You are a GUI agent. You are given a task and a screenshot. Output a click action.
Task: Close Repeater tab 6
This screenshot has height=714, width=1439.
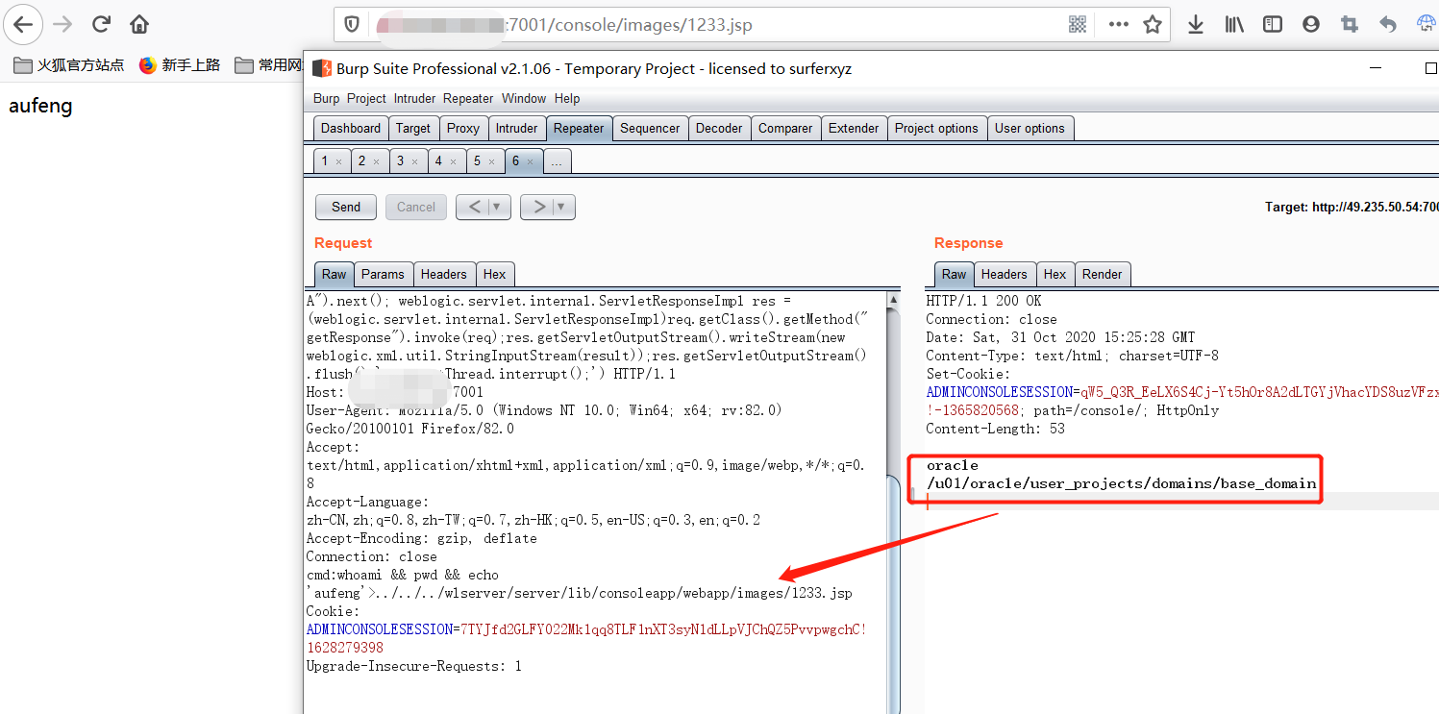click(x=530, y=161)
